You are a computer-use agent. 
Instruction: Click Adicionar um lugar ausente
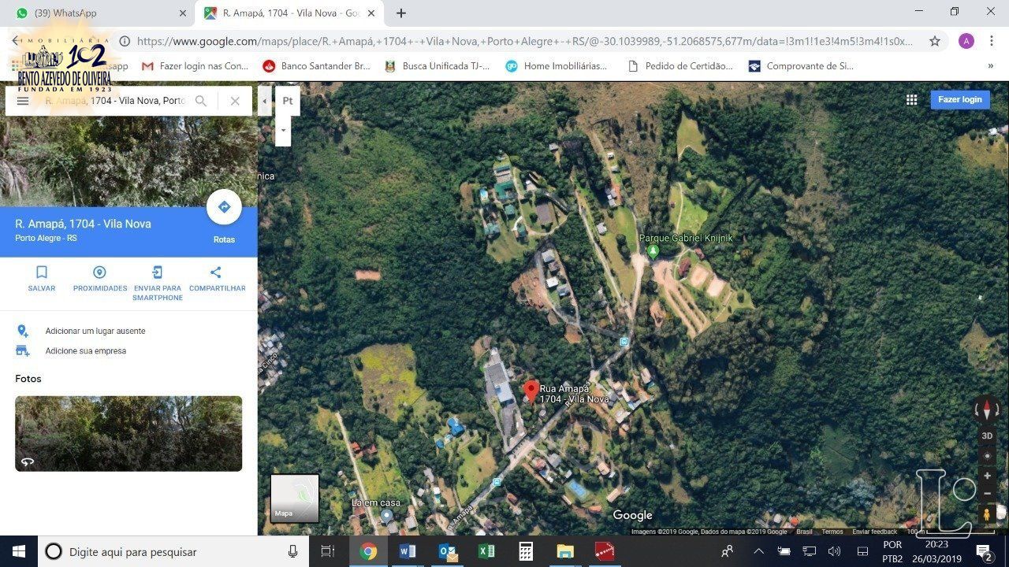(95, 331)
